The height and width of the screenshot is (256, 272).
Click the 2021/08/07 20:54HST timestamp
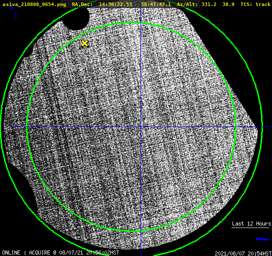(243, 253)
